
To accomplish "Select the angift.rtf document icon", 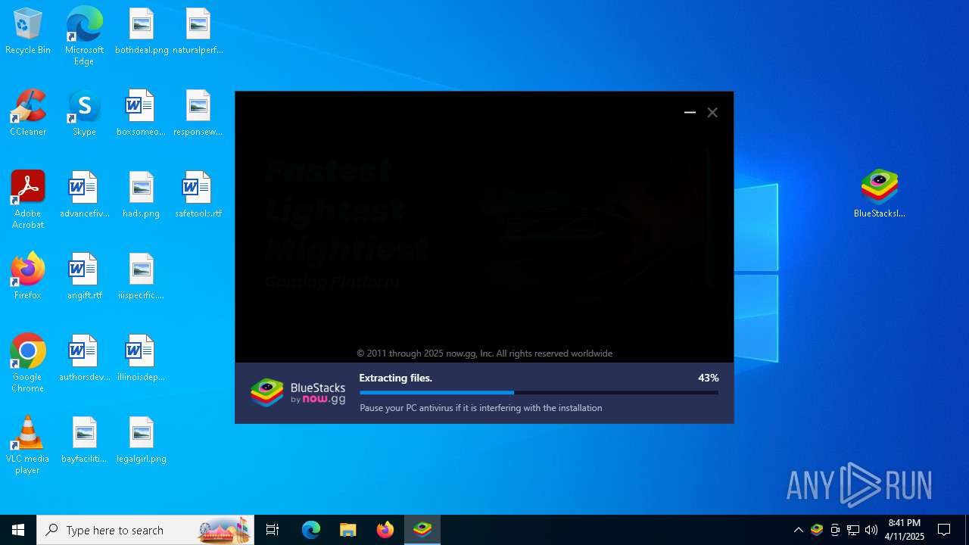I will click(x=84, y=277).
